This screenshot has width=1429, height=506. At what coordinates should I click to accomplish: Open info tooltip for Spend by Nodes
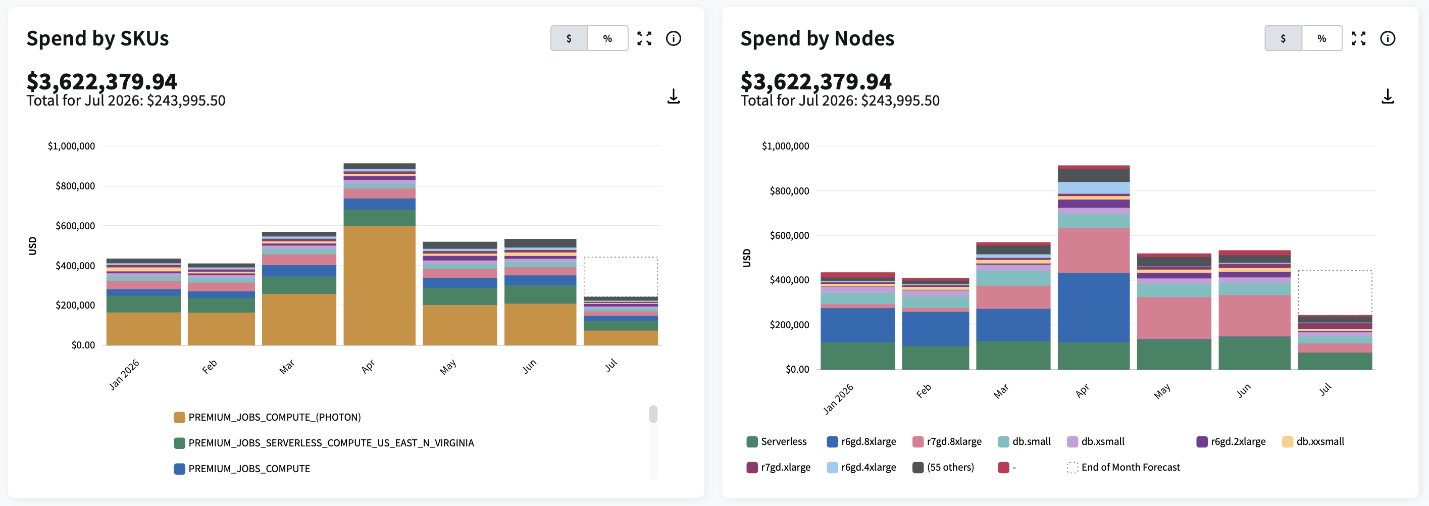pyautogui.click(x=1388, y=38)
